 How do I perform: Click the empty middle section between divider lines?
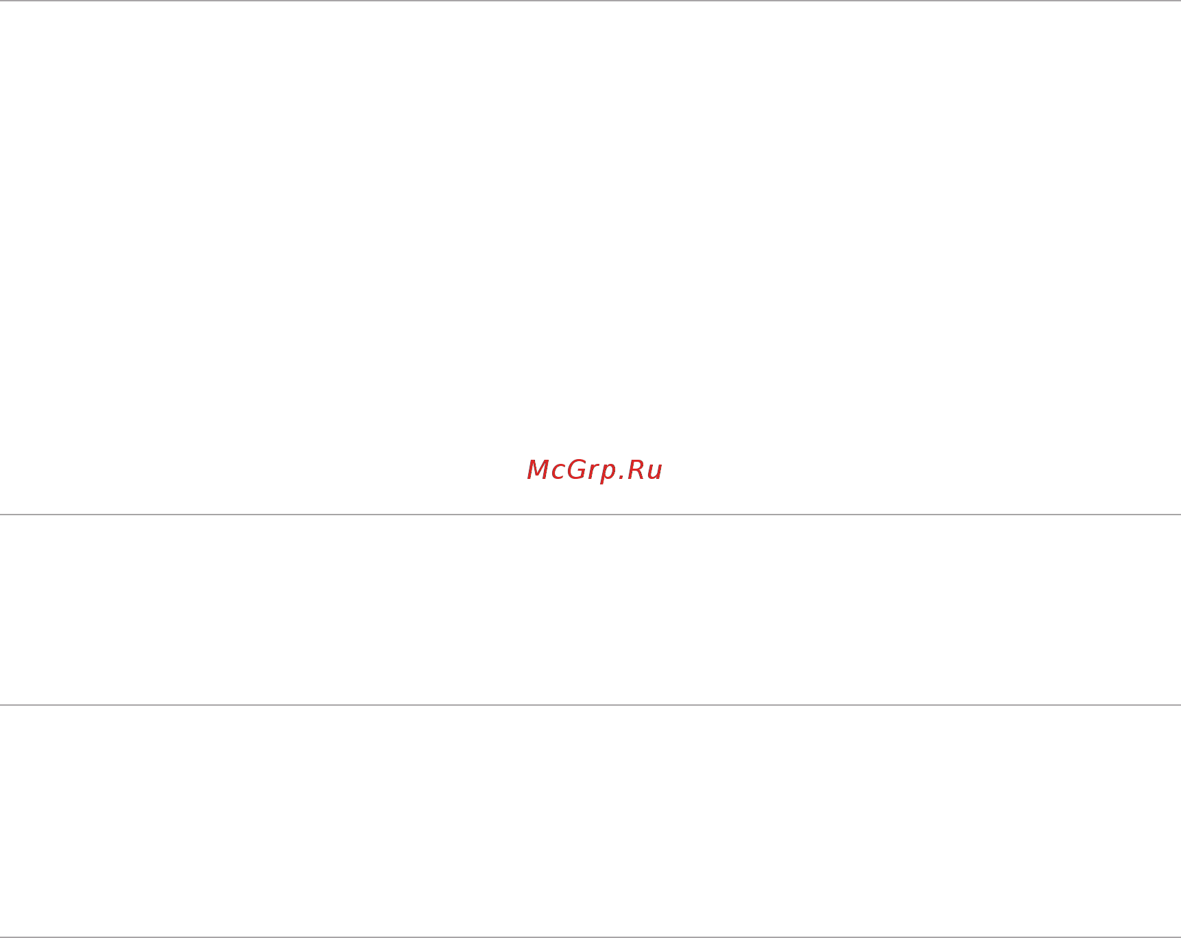click(x=590, y=610)
